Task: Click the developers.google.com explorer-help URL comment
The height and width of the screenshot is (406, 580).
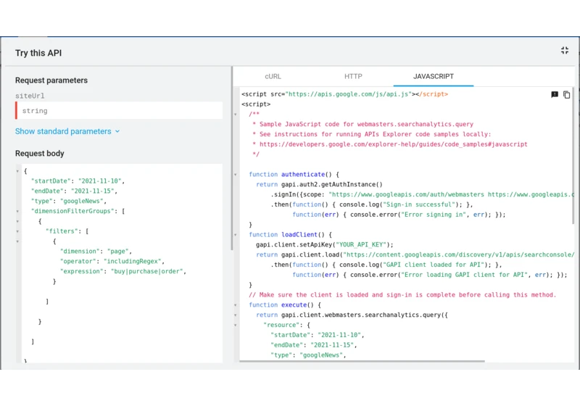Action: (x=393, y=144)
